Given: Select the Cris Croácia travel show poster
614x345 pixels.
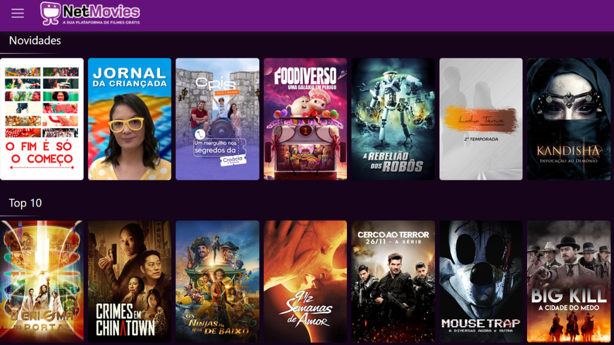Looking at the screenshot, I should click(x=217, y=119).
